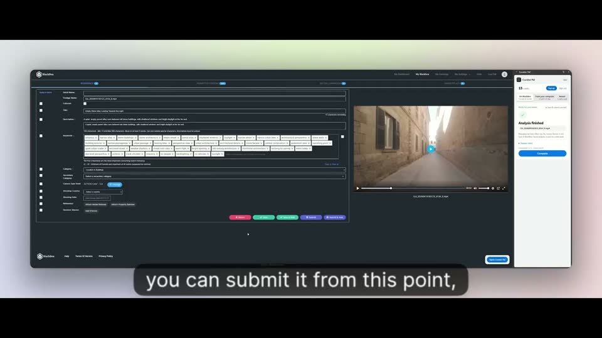Mute the video with the speaker icon
The width and height of the screenshot is (602, 338).
(x=475, y=188)
